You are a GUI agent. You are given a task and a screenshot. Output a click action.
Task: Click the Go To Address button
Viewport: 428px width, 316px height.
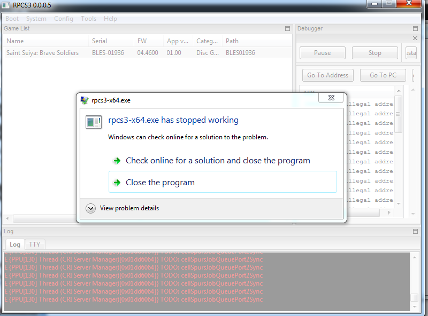[327, 75]
